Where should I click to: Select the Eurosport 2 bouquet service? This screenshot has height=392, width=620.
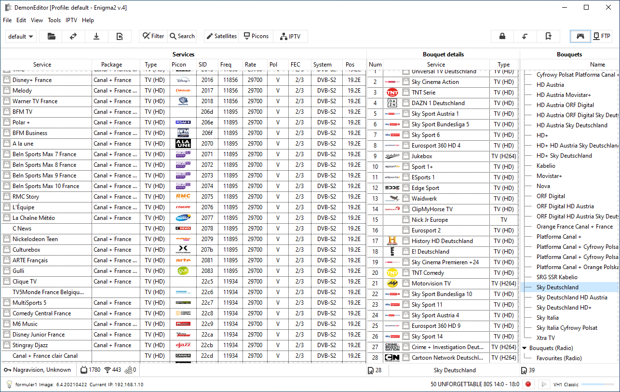click(443, 230)
